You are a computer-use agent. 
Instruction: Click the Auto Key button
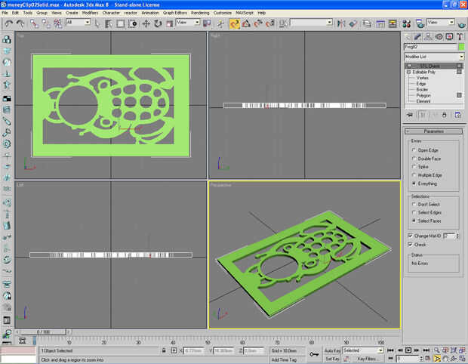tap(332, 350)
